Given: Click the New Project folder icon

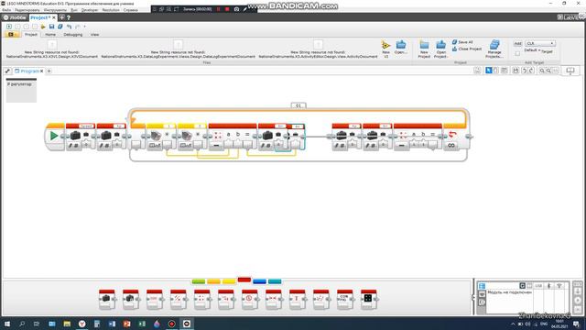Looking at the screenshot, I should 424,45.
